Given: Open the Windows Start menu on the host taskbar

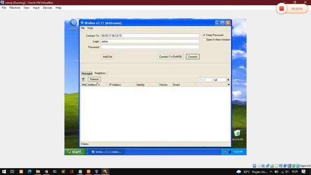Looking at the screenshot, I should (4, 172).
